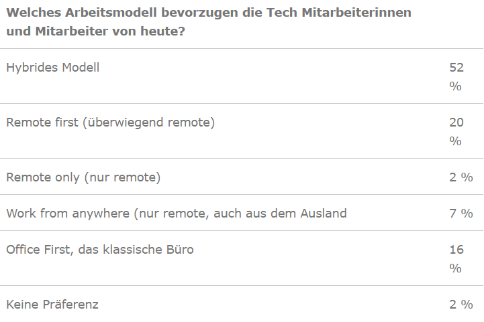
Task: Click the 16 % value for Office First
Action: click(x=456, y=258)
